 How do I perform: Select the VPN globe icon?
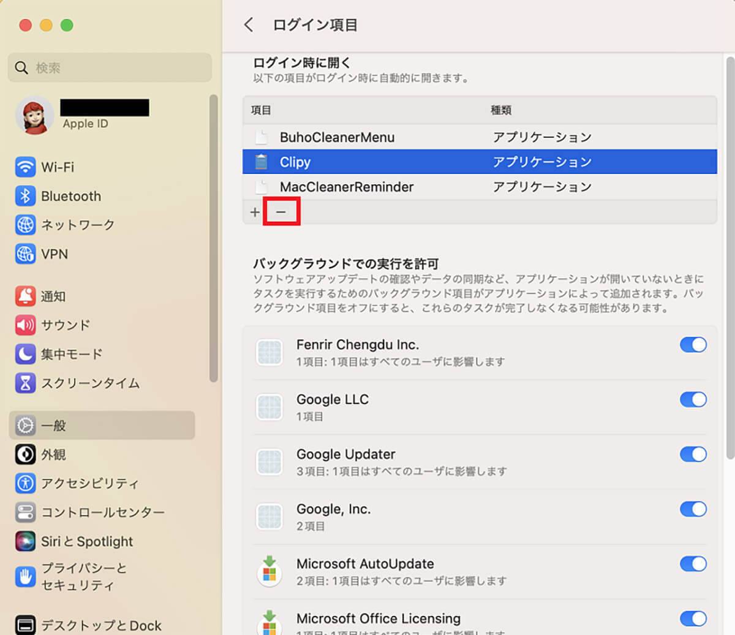[x=25, y=254]
